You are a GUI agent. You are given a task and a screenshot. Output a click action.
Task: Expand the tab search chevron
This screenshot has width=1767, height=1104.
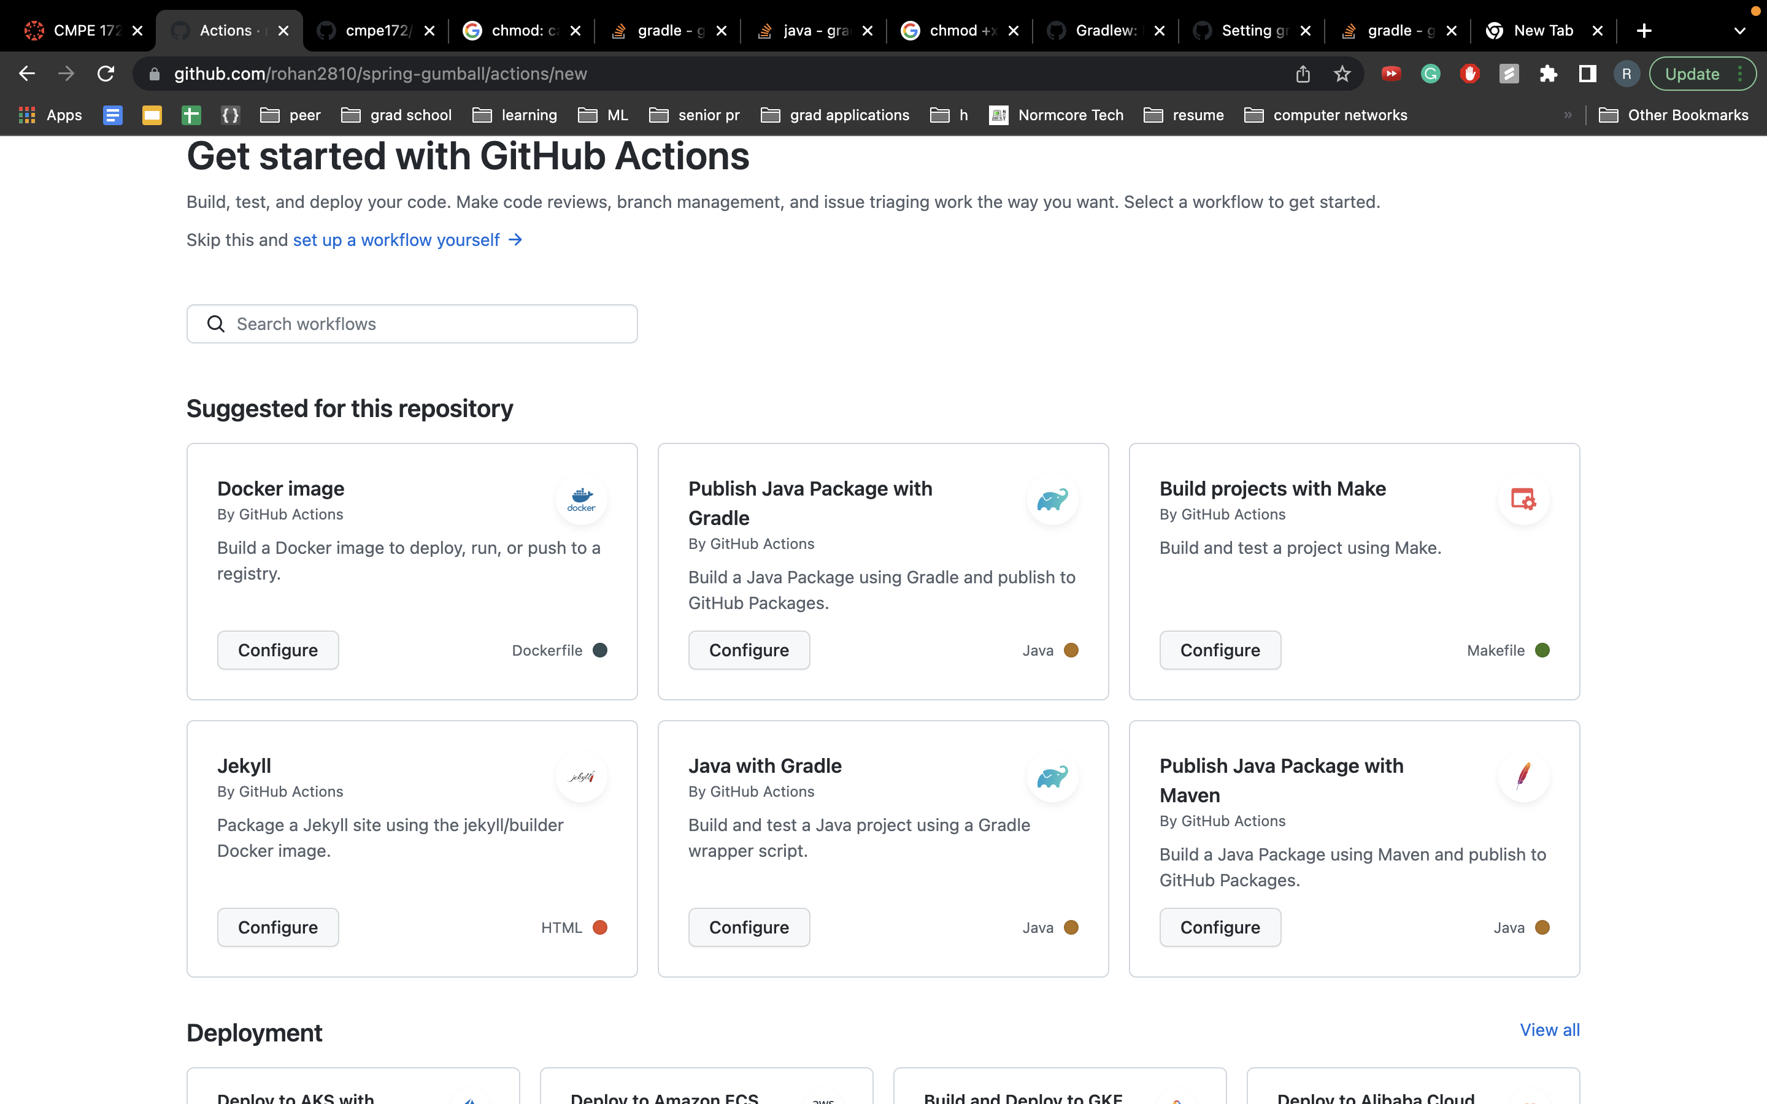coord(1739,31)
